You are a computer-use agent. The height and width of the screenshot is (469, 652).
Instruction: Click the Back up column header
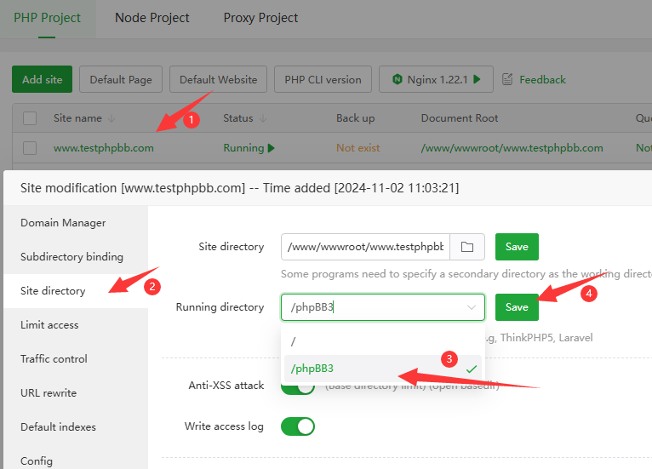coord(356,118)
